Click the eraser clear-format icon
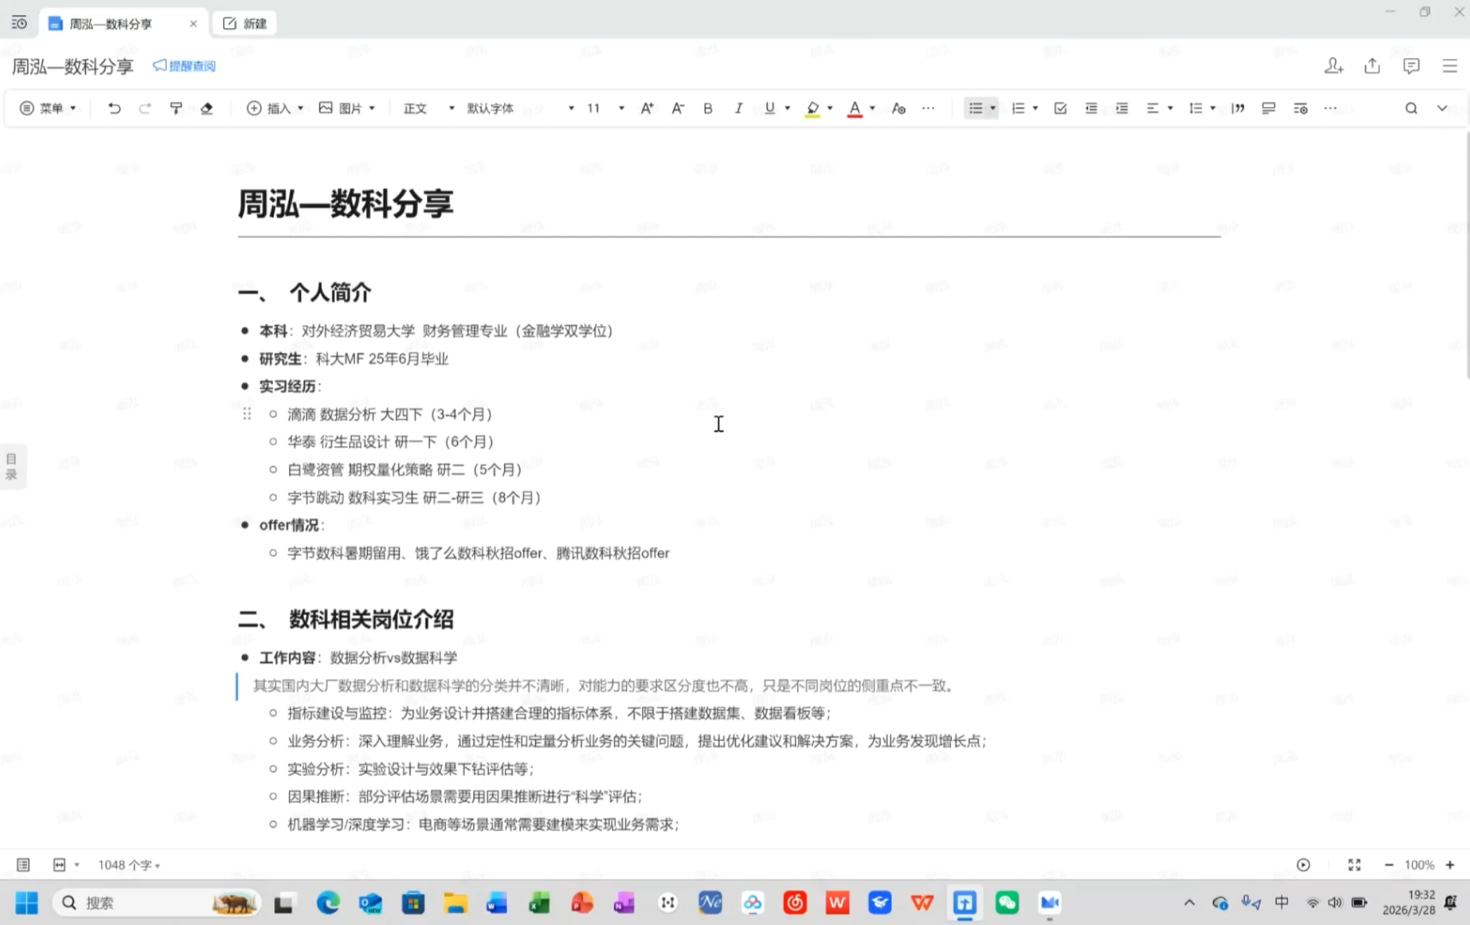The image size is (1470, 925). point(207,108)
